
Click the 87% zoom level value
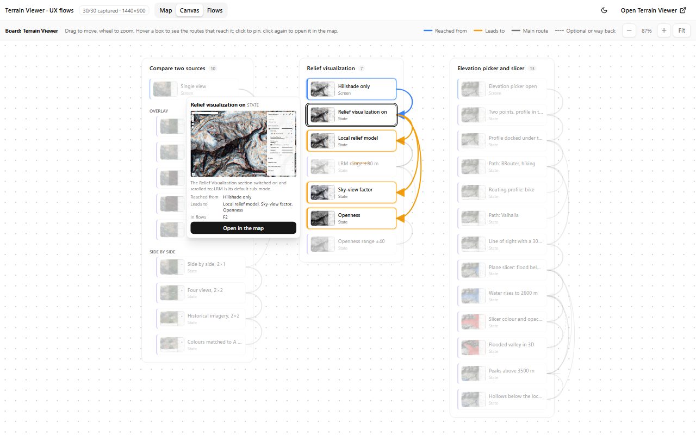click(x=647, y=31)
